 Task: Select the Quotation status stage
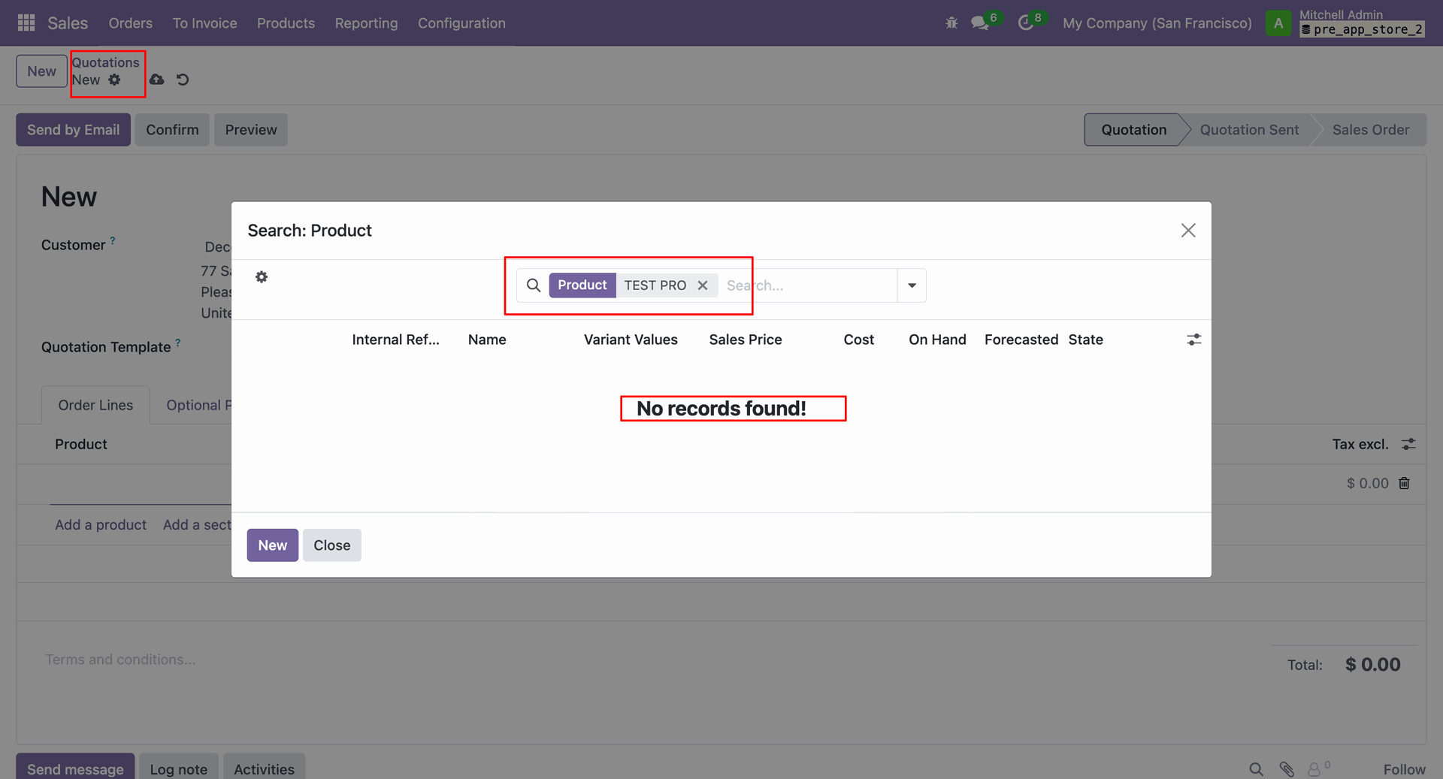(1134, 130)
